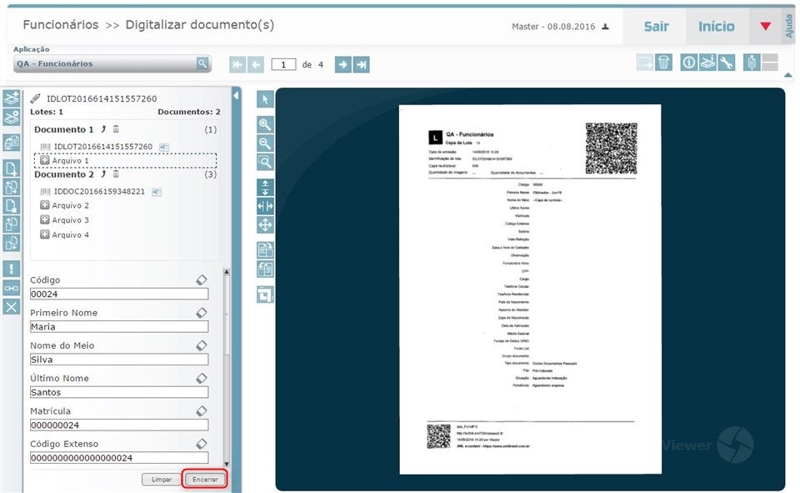Delete current image using the trash icon

pyautogui.click(x=662, y=62)
